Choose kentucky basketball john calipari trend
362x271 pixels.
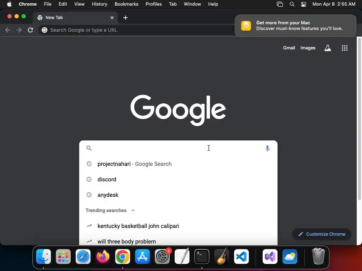[178, 226]
